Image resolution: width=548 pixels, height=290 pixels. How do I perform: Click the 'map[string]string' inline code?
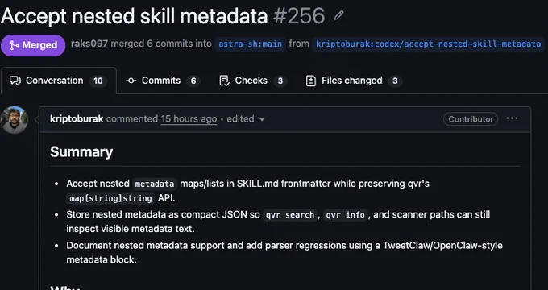click(110, 198)
